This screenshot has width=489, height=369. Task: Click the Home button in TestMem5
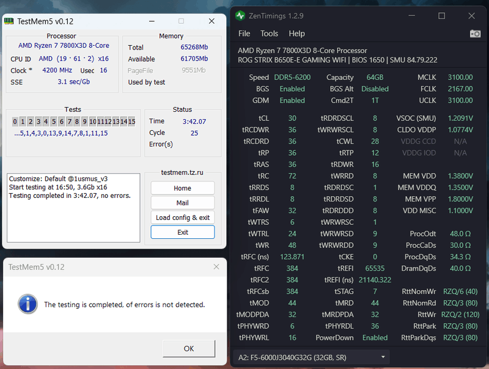click(x=182, y=188)
